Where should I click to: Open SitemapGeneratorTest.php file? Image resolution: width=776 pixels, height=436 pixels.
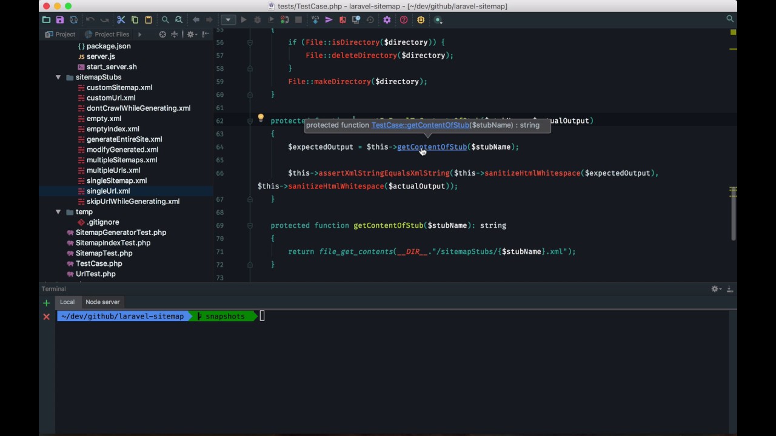[121, 233]
